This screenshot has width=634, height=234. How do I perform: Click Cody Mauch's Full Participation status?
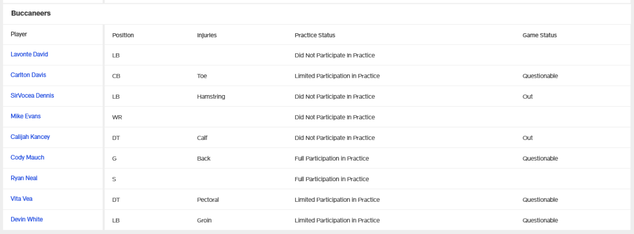tap(331, 158)
